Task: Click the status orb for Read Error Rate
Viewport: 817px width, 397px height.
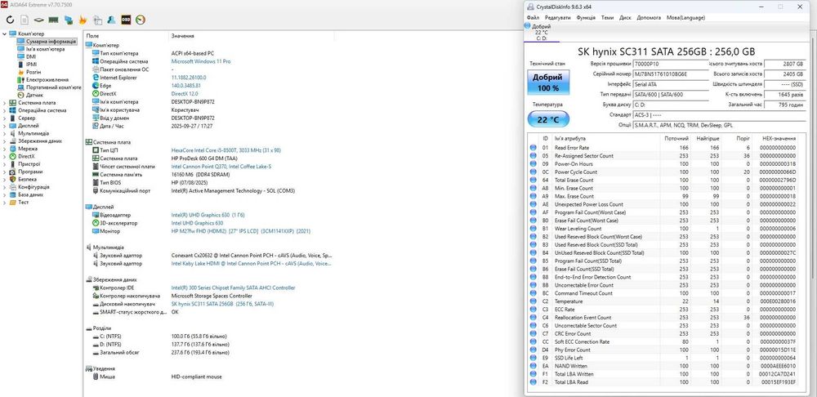Action: 533,147
